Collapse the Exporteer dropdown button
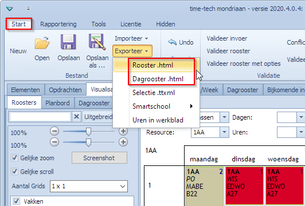 coord(132,51)
